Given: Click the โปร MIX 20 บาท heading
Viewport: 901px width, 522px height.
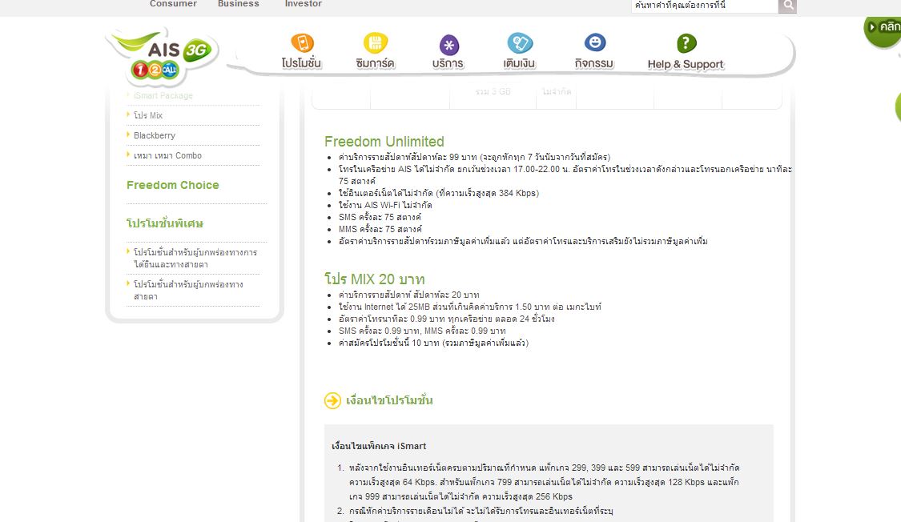Looking at the screenshot, I should [x=374, y=279].
